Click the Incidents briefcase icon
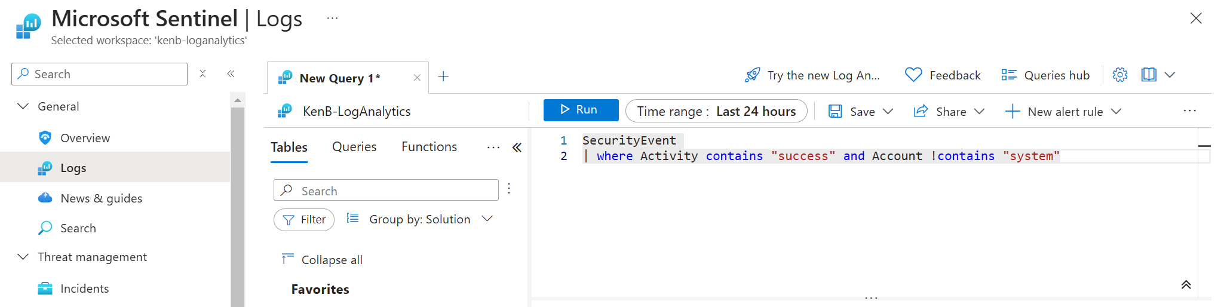 pyautogui.click(x=45, y=288)
